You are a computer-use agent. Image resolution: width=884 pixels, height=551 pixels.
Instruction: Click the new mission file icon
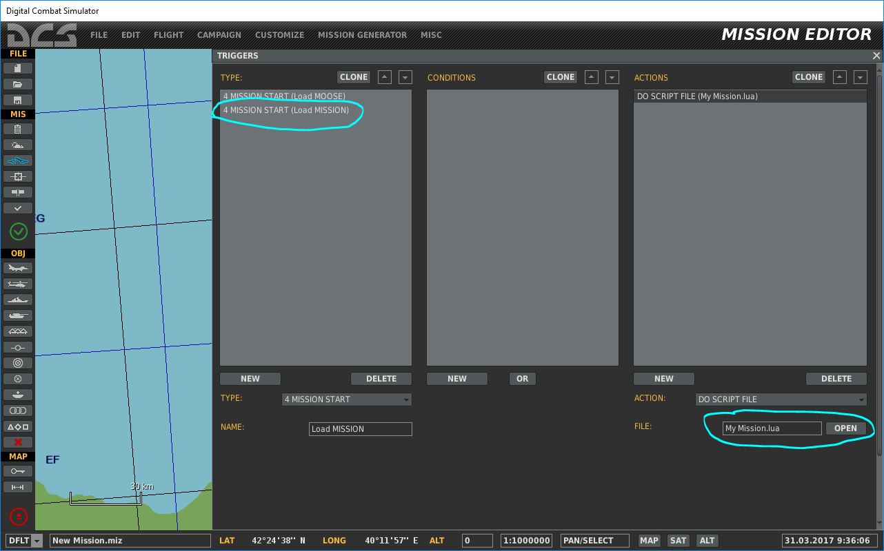click(18, 68)
